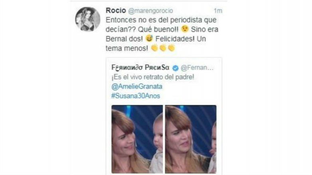Screen dimensions: 312x175
Task: Select the last clapping hands emoji
Action: (x=171, y=48)
